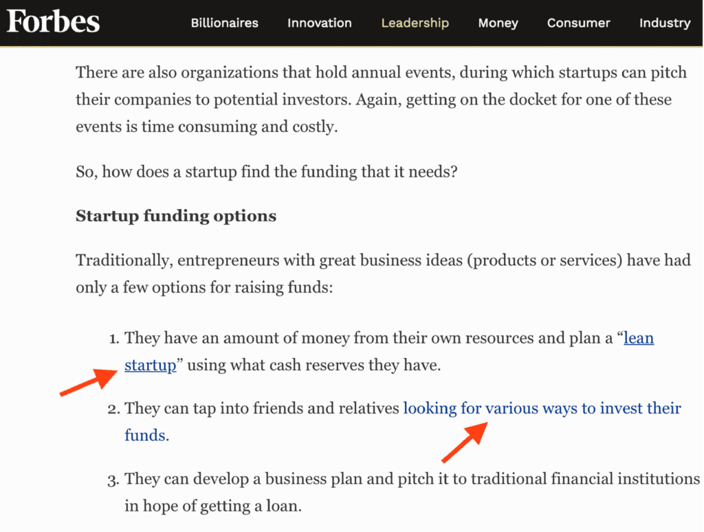Open the Consumer section
Screen dimensions: 704x532
pos(578,23)
